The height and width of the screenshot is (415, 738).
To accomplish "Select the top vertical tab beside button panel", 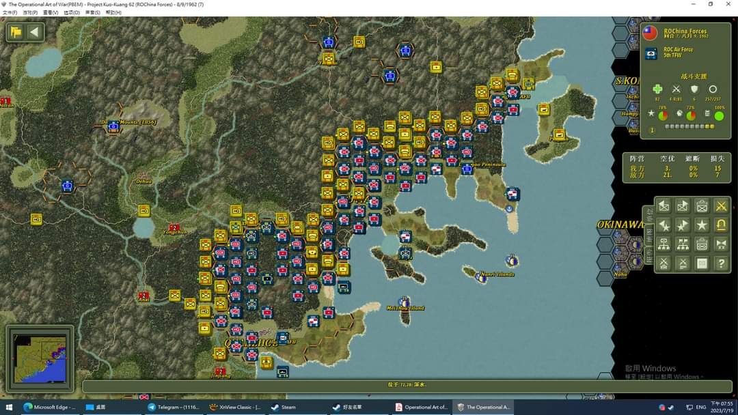I will coord(649,214).
